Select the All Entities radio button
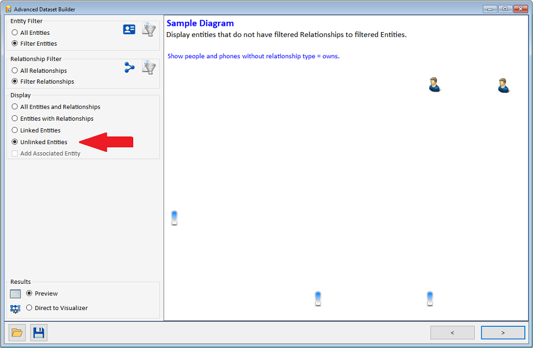 pyautogui.click(x=15, y=33)
